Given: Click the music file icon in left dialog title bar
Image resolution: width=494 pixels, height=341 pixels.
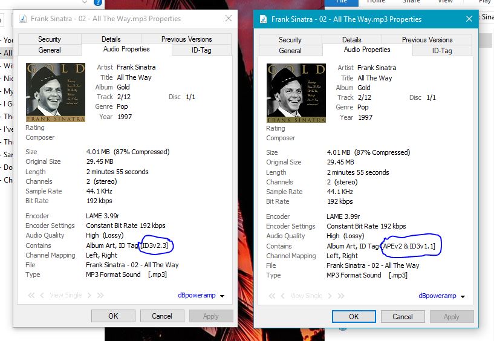Looking at the screenshot, I should click(x=23, y=19).
